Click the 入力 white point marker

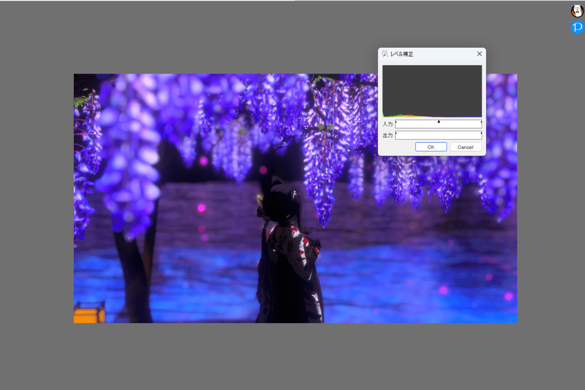pos(481,121)
